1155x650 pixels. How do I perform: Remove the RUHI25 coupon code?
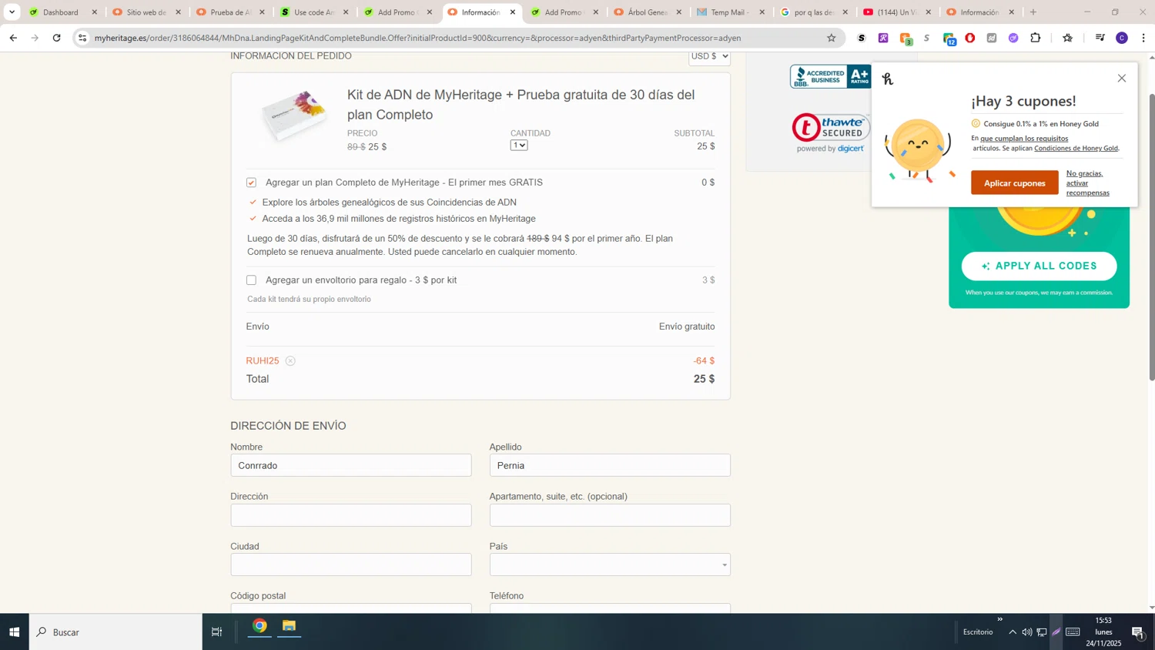click(x=290, y=360)
